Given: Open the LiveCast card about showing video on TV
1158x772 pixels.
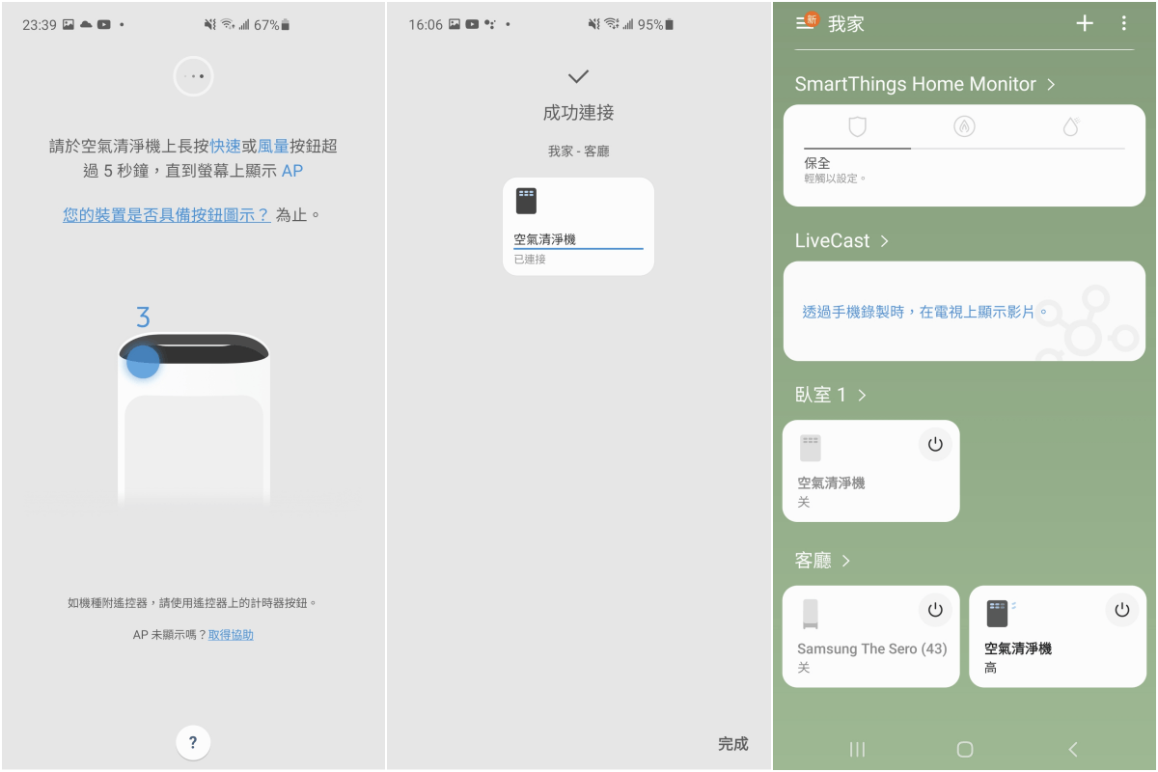Looking at the screenshot, I should pos(964,312).
